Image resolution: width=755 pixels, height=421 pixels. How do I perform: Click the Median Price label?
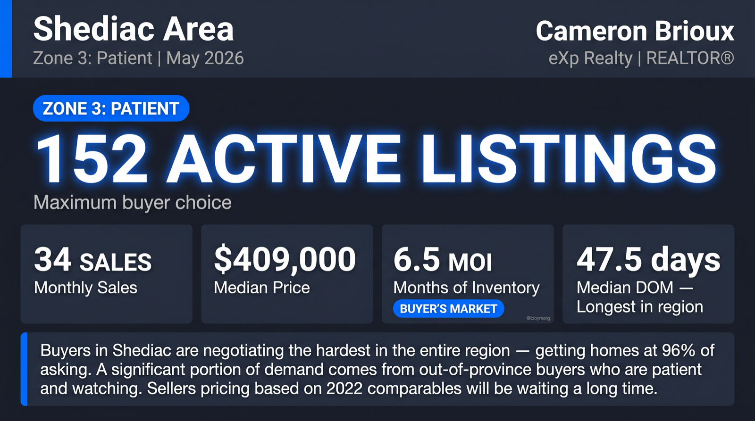[262, 288]
